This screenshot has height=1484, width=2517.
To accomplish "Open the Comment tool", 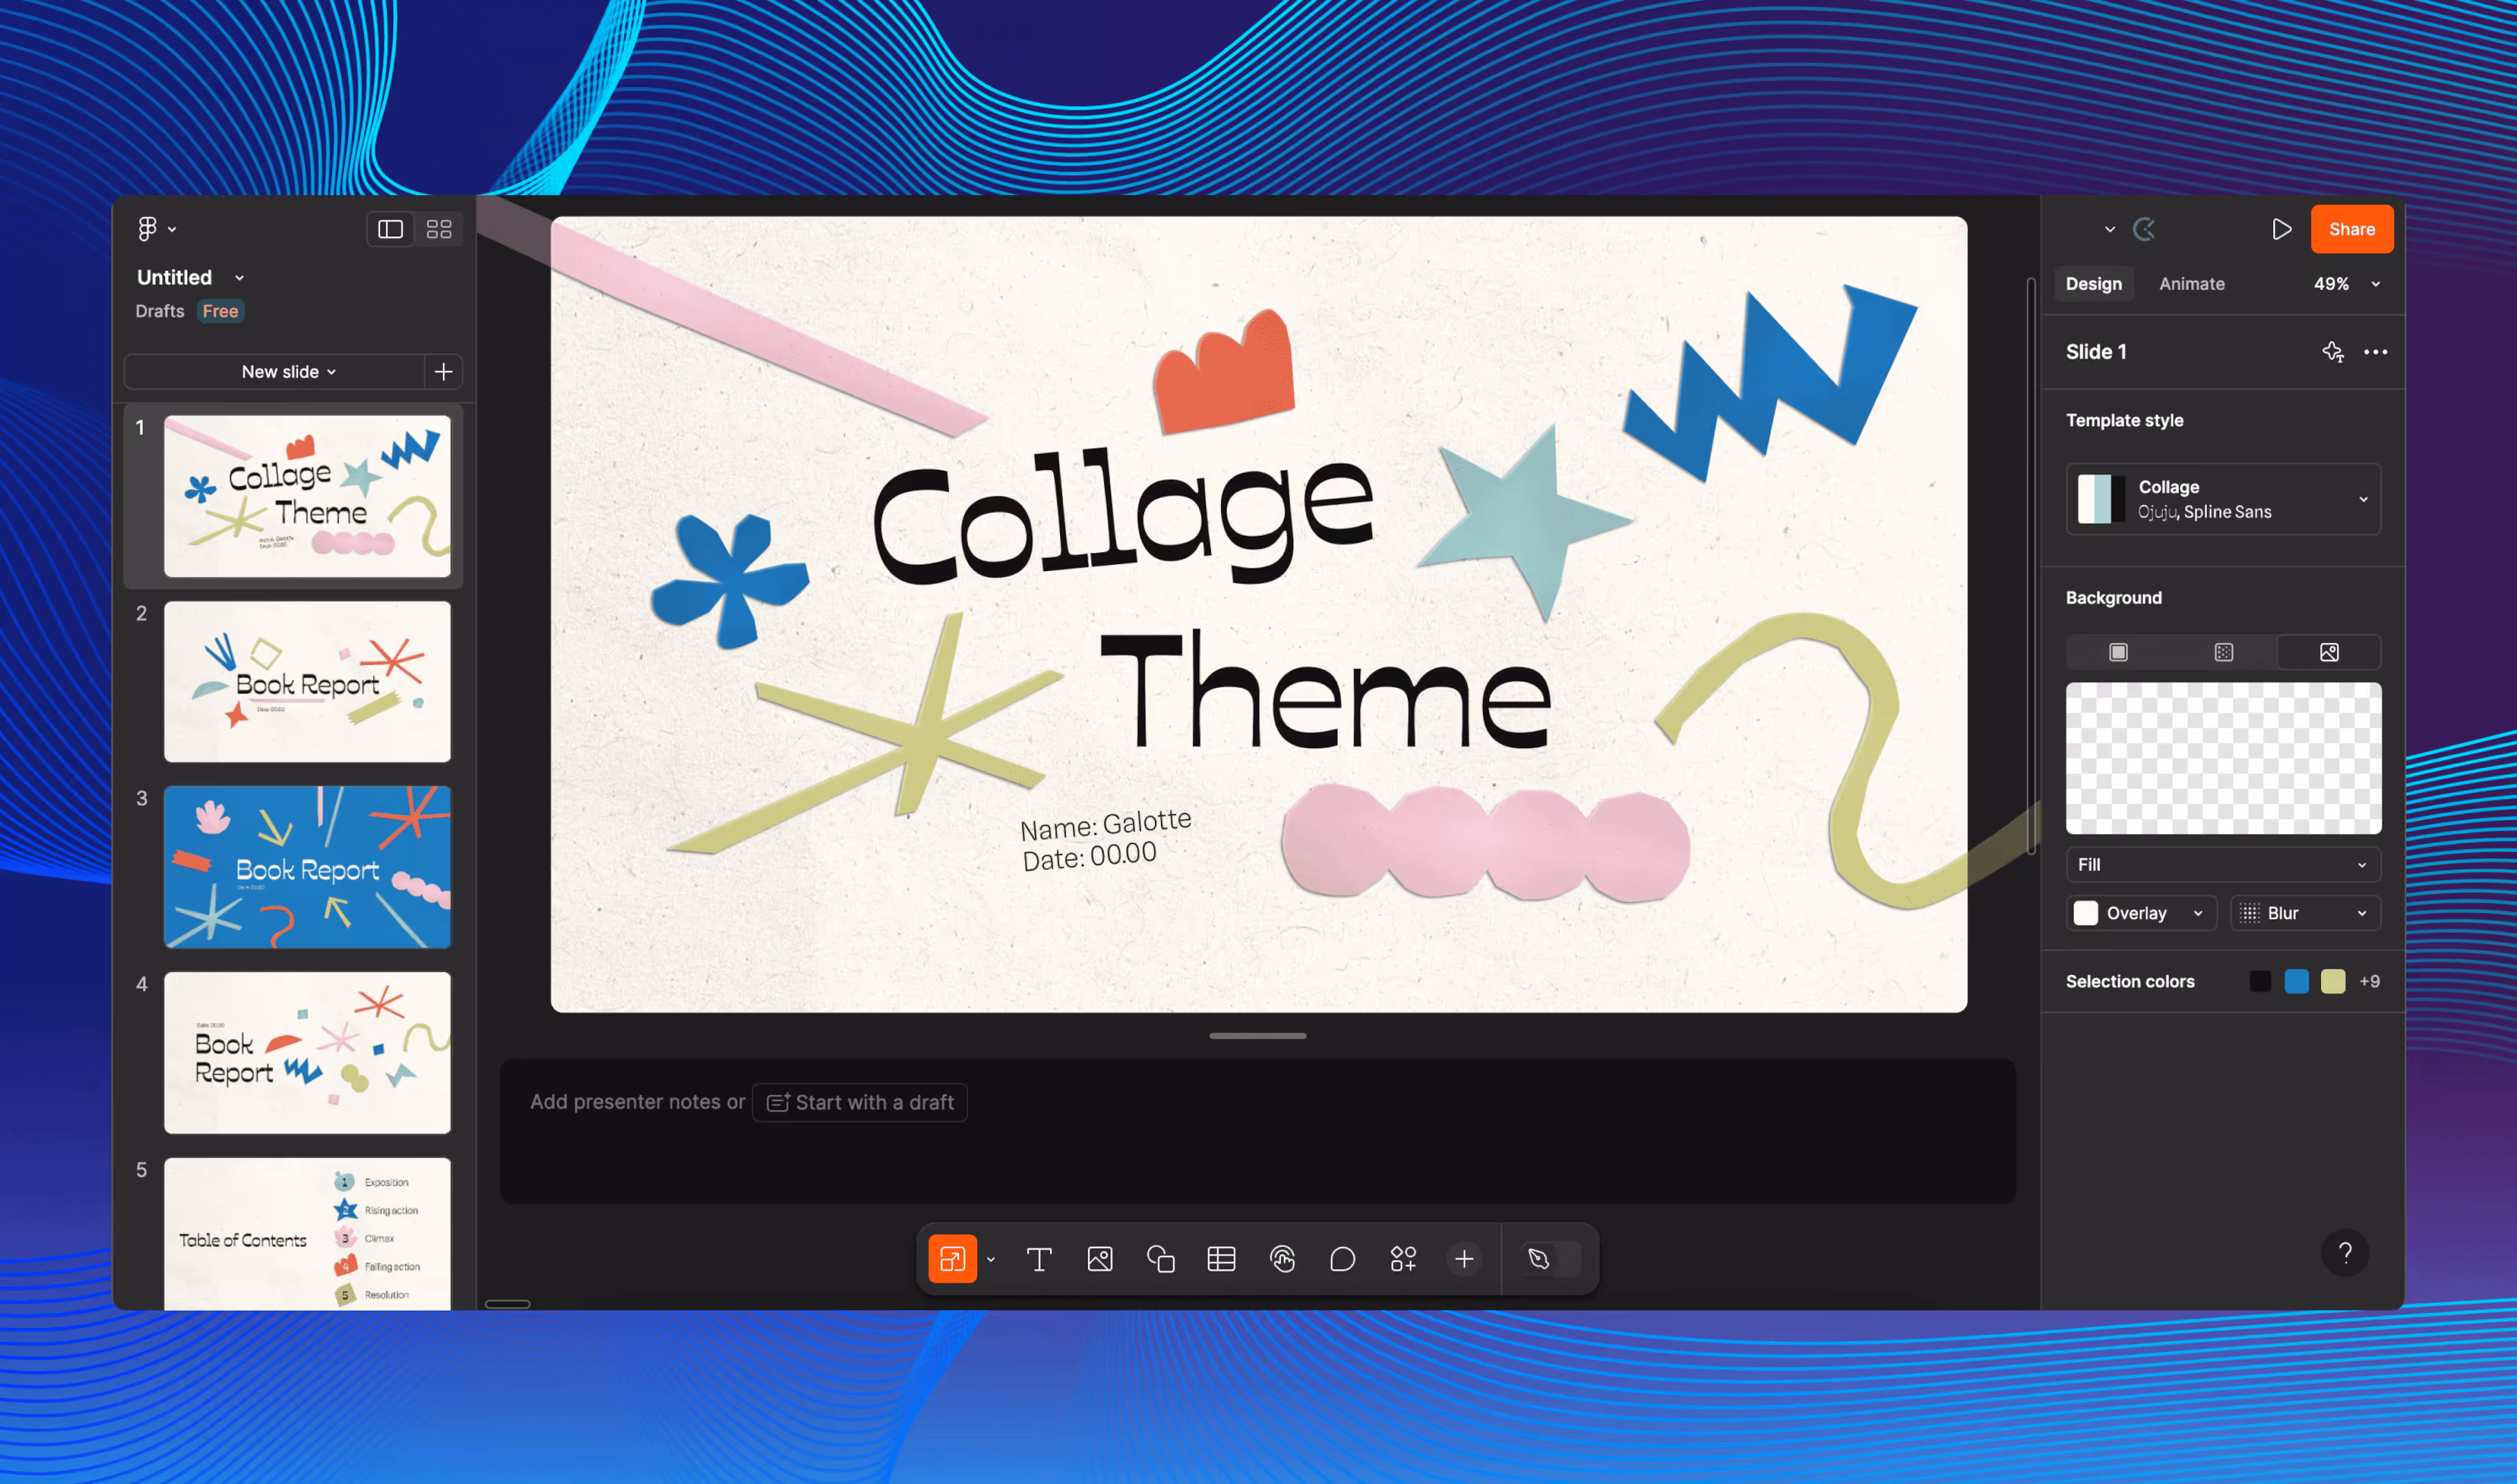I will (1343, 1259).
